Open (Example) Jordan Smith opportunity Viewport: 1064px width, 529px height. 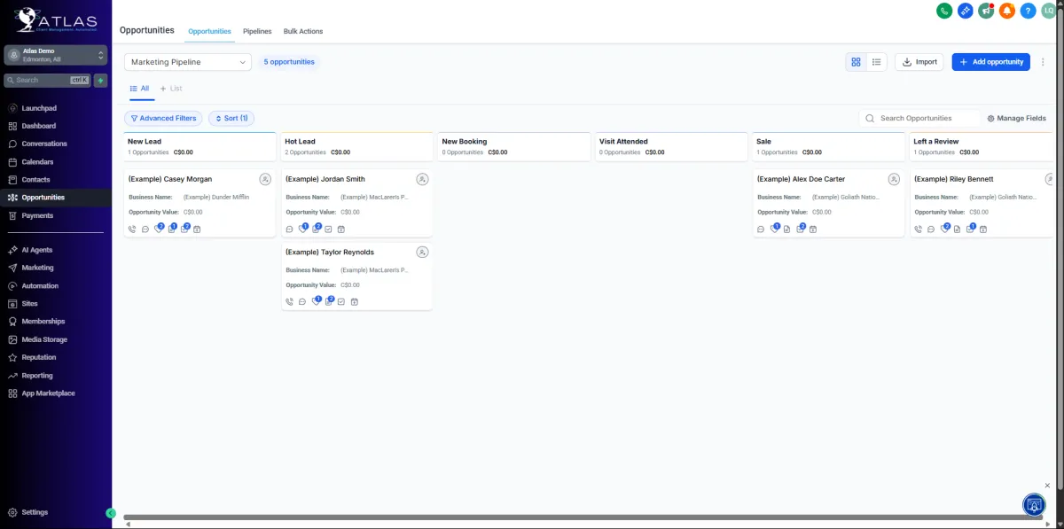click(x=325, y=179)
